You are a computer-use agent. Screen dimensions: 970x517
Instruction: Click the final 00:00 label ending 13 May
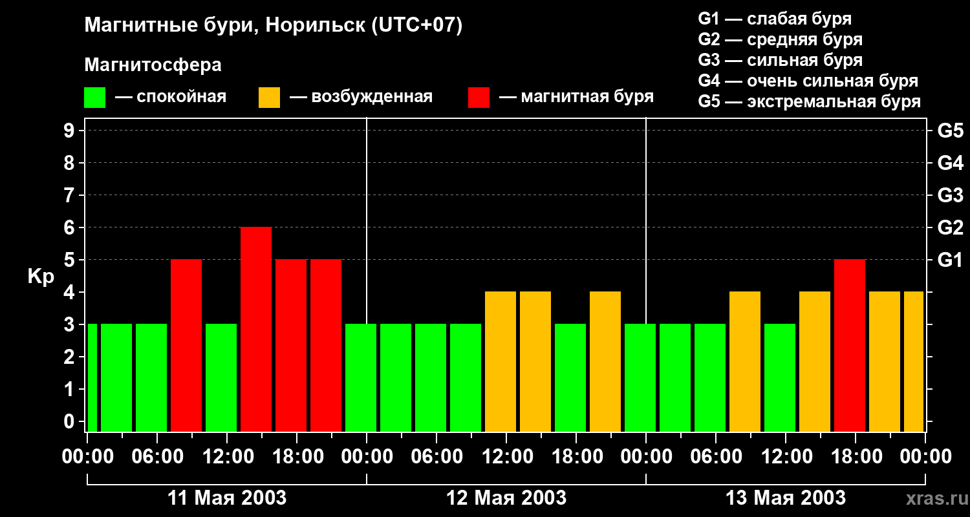[x=925, y=457]
